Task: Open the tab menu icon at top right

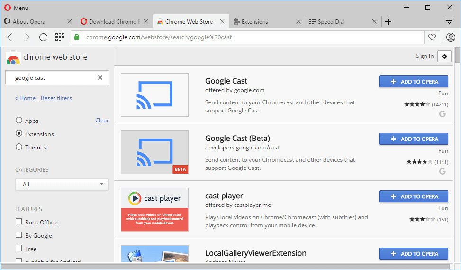Action: coord(449,21)
